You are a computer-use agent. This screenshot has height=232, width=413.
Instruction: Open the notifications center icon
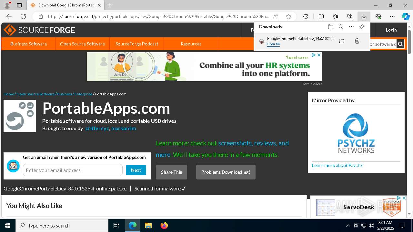(x=402, y=226)
